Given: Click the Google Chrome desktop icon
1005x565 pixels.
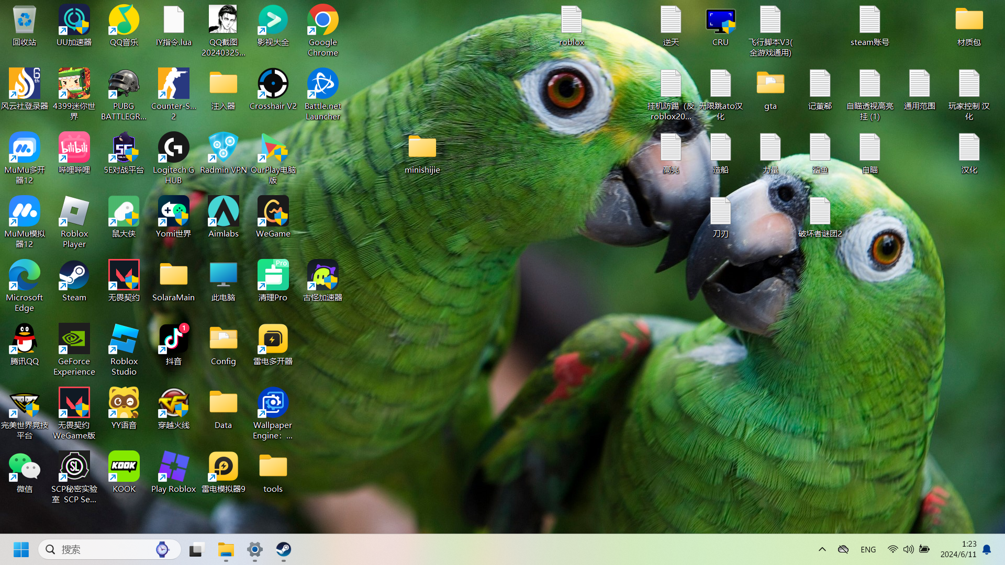Looking at the screenshot, I should [322, 21].
